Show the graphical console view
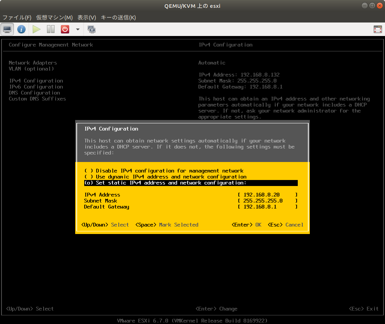This screenshot has width=385, height=324. (7, 29)
